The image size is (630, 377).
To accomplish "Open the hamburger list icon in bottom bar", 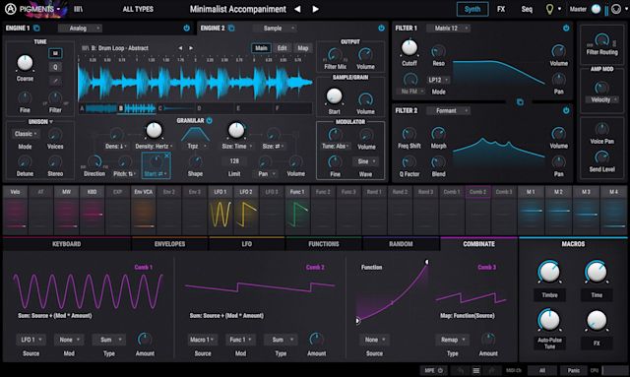I will coord(476,370).
